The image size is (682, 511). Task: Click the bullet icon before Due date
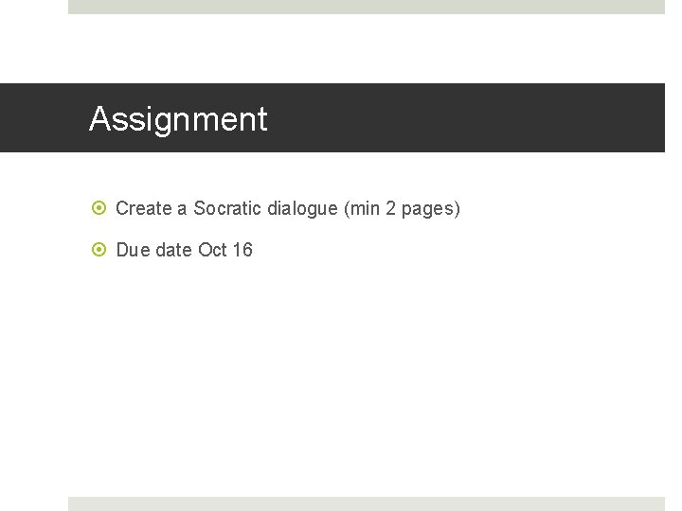coord(99,251)
